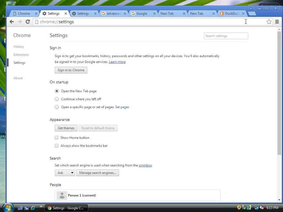
Task: Click the network tray icon
Action: pos(256,208)
